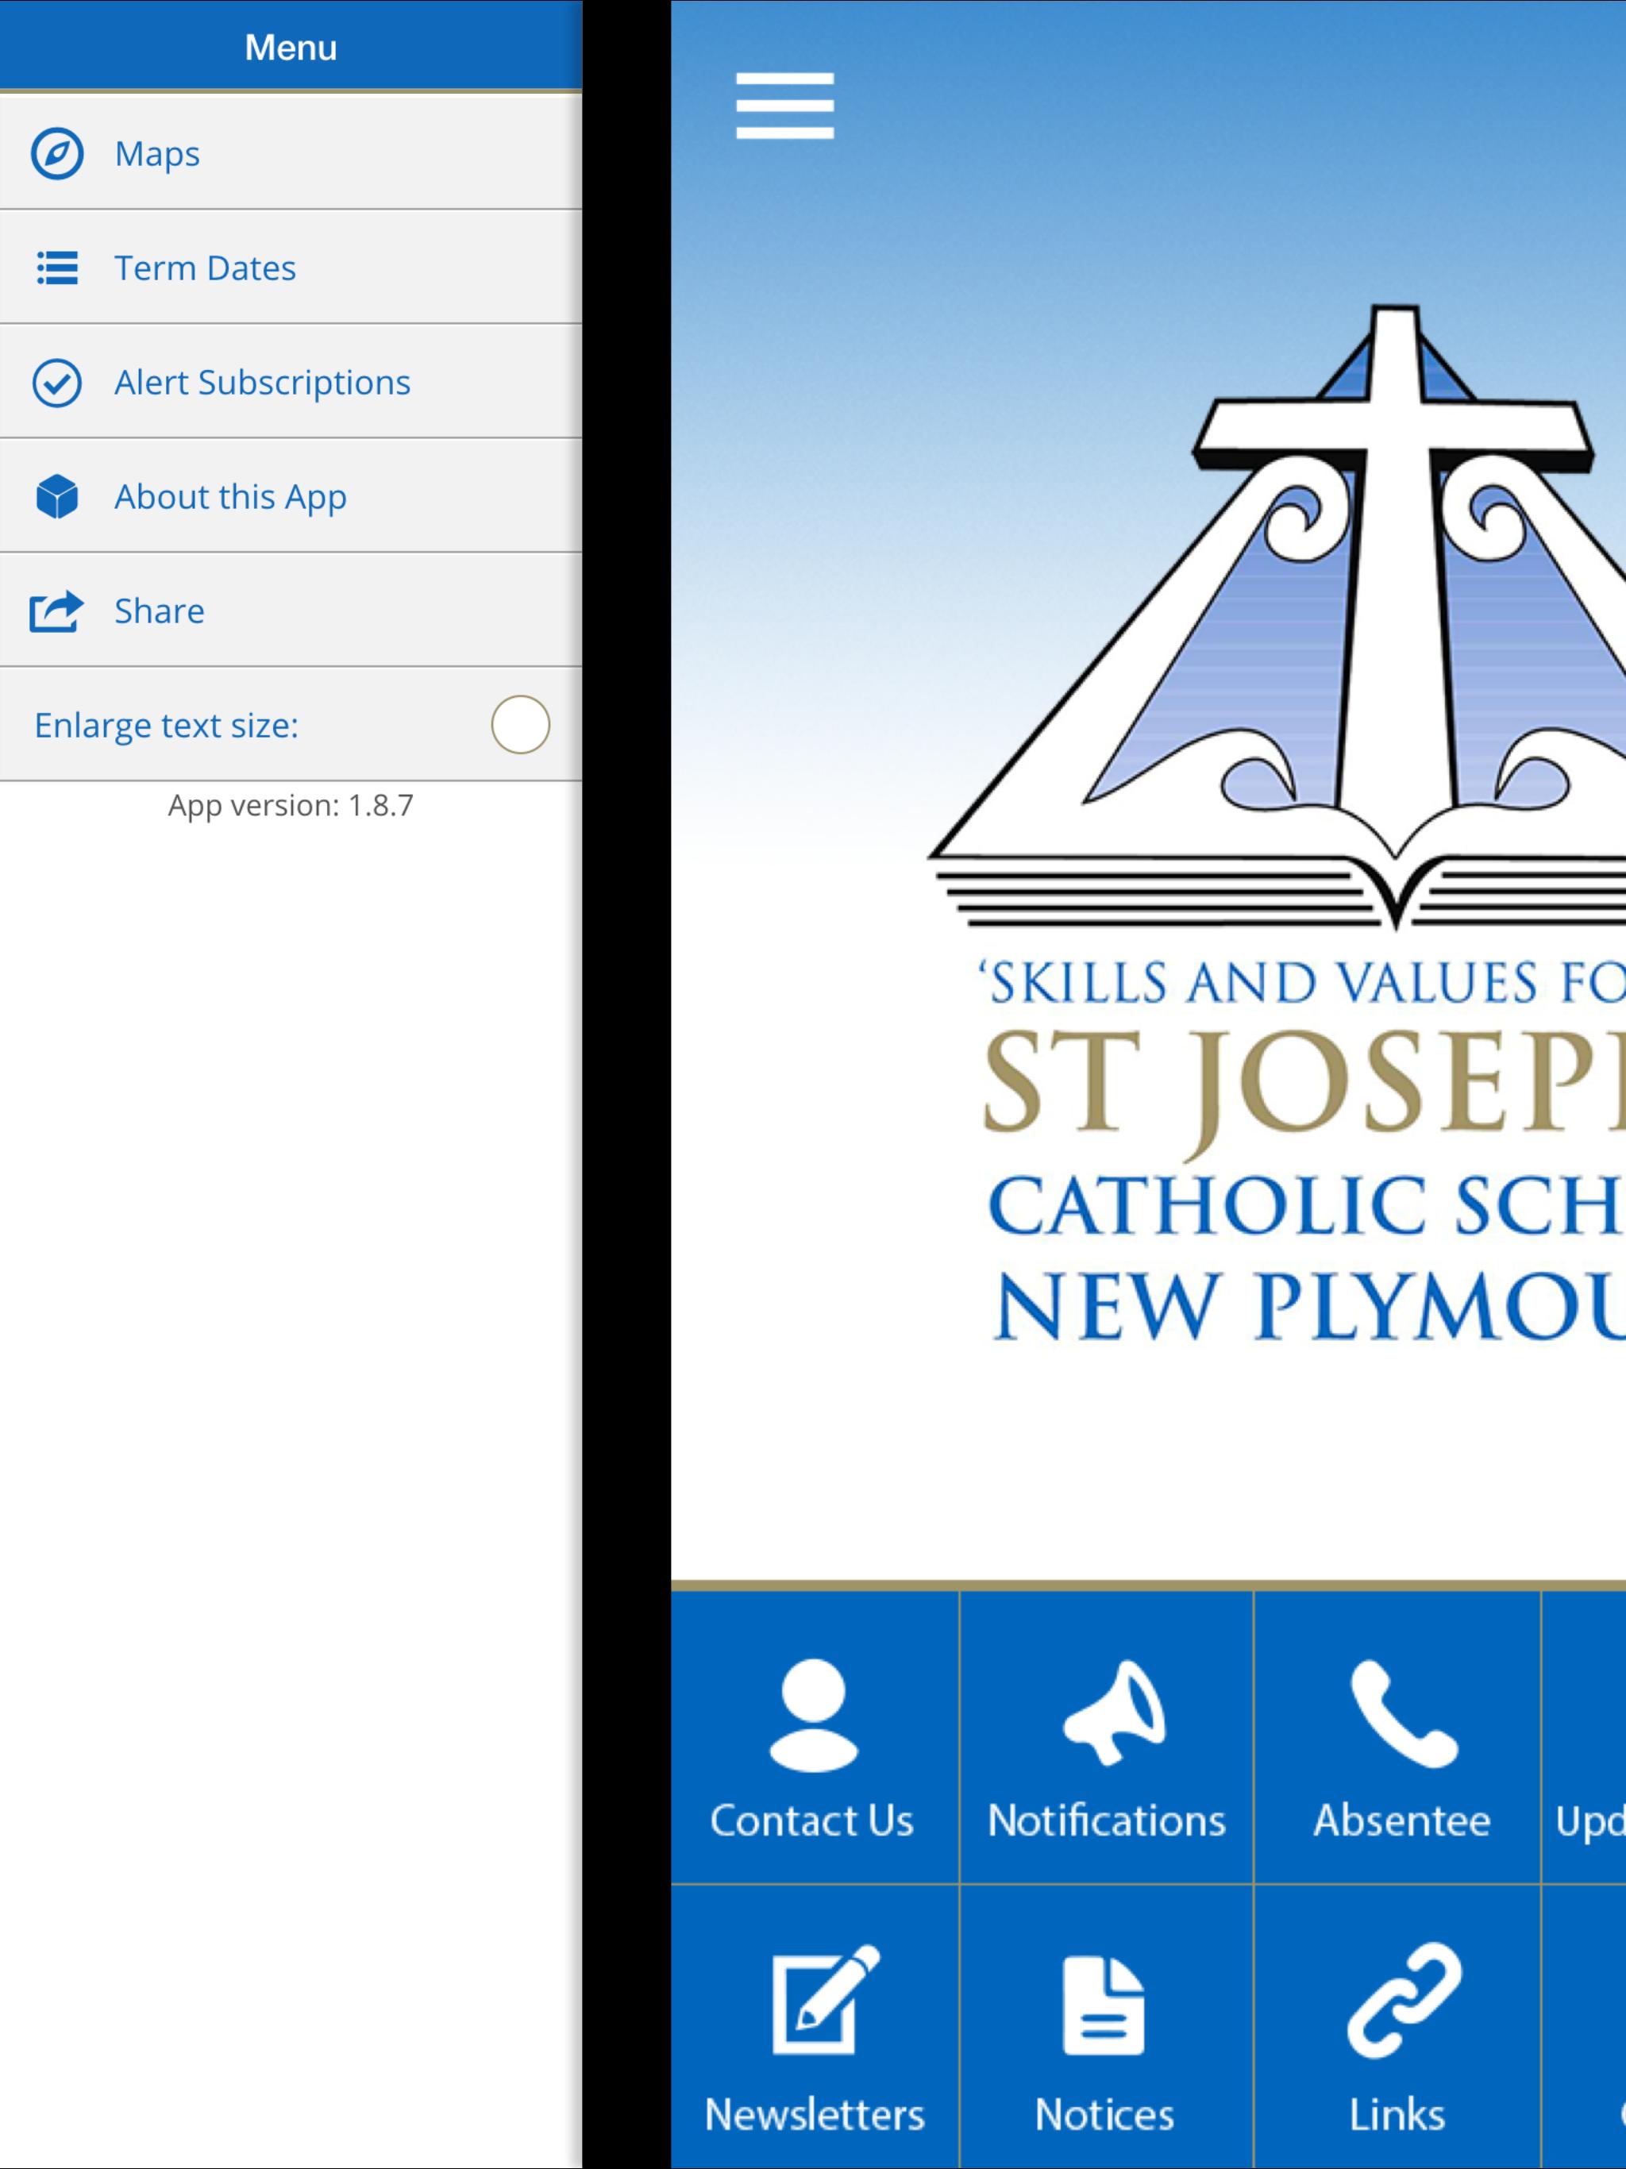1626x2169 pixels.
Task: Click the About this App cube icon
Action: click(57, 496)
